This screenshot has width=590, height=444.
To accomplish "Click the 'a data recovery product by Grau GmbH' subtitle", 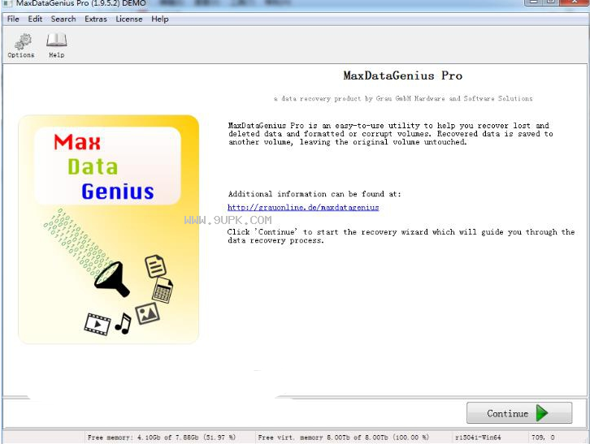I will pyautogui.click(x=403, y=98).
